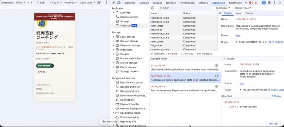The image size is (284, 127).
Task: Open the Output tab in call details
Action: [x=249, y=13]
